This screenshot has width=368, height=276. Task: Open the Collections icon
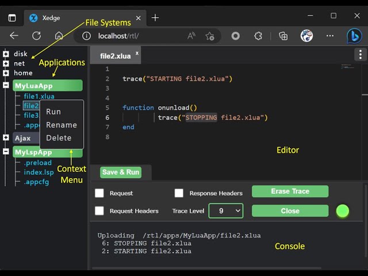click(x=283, y=36)
